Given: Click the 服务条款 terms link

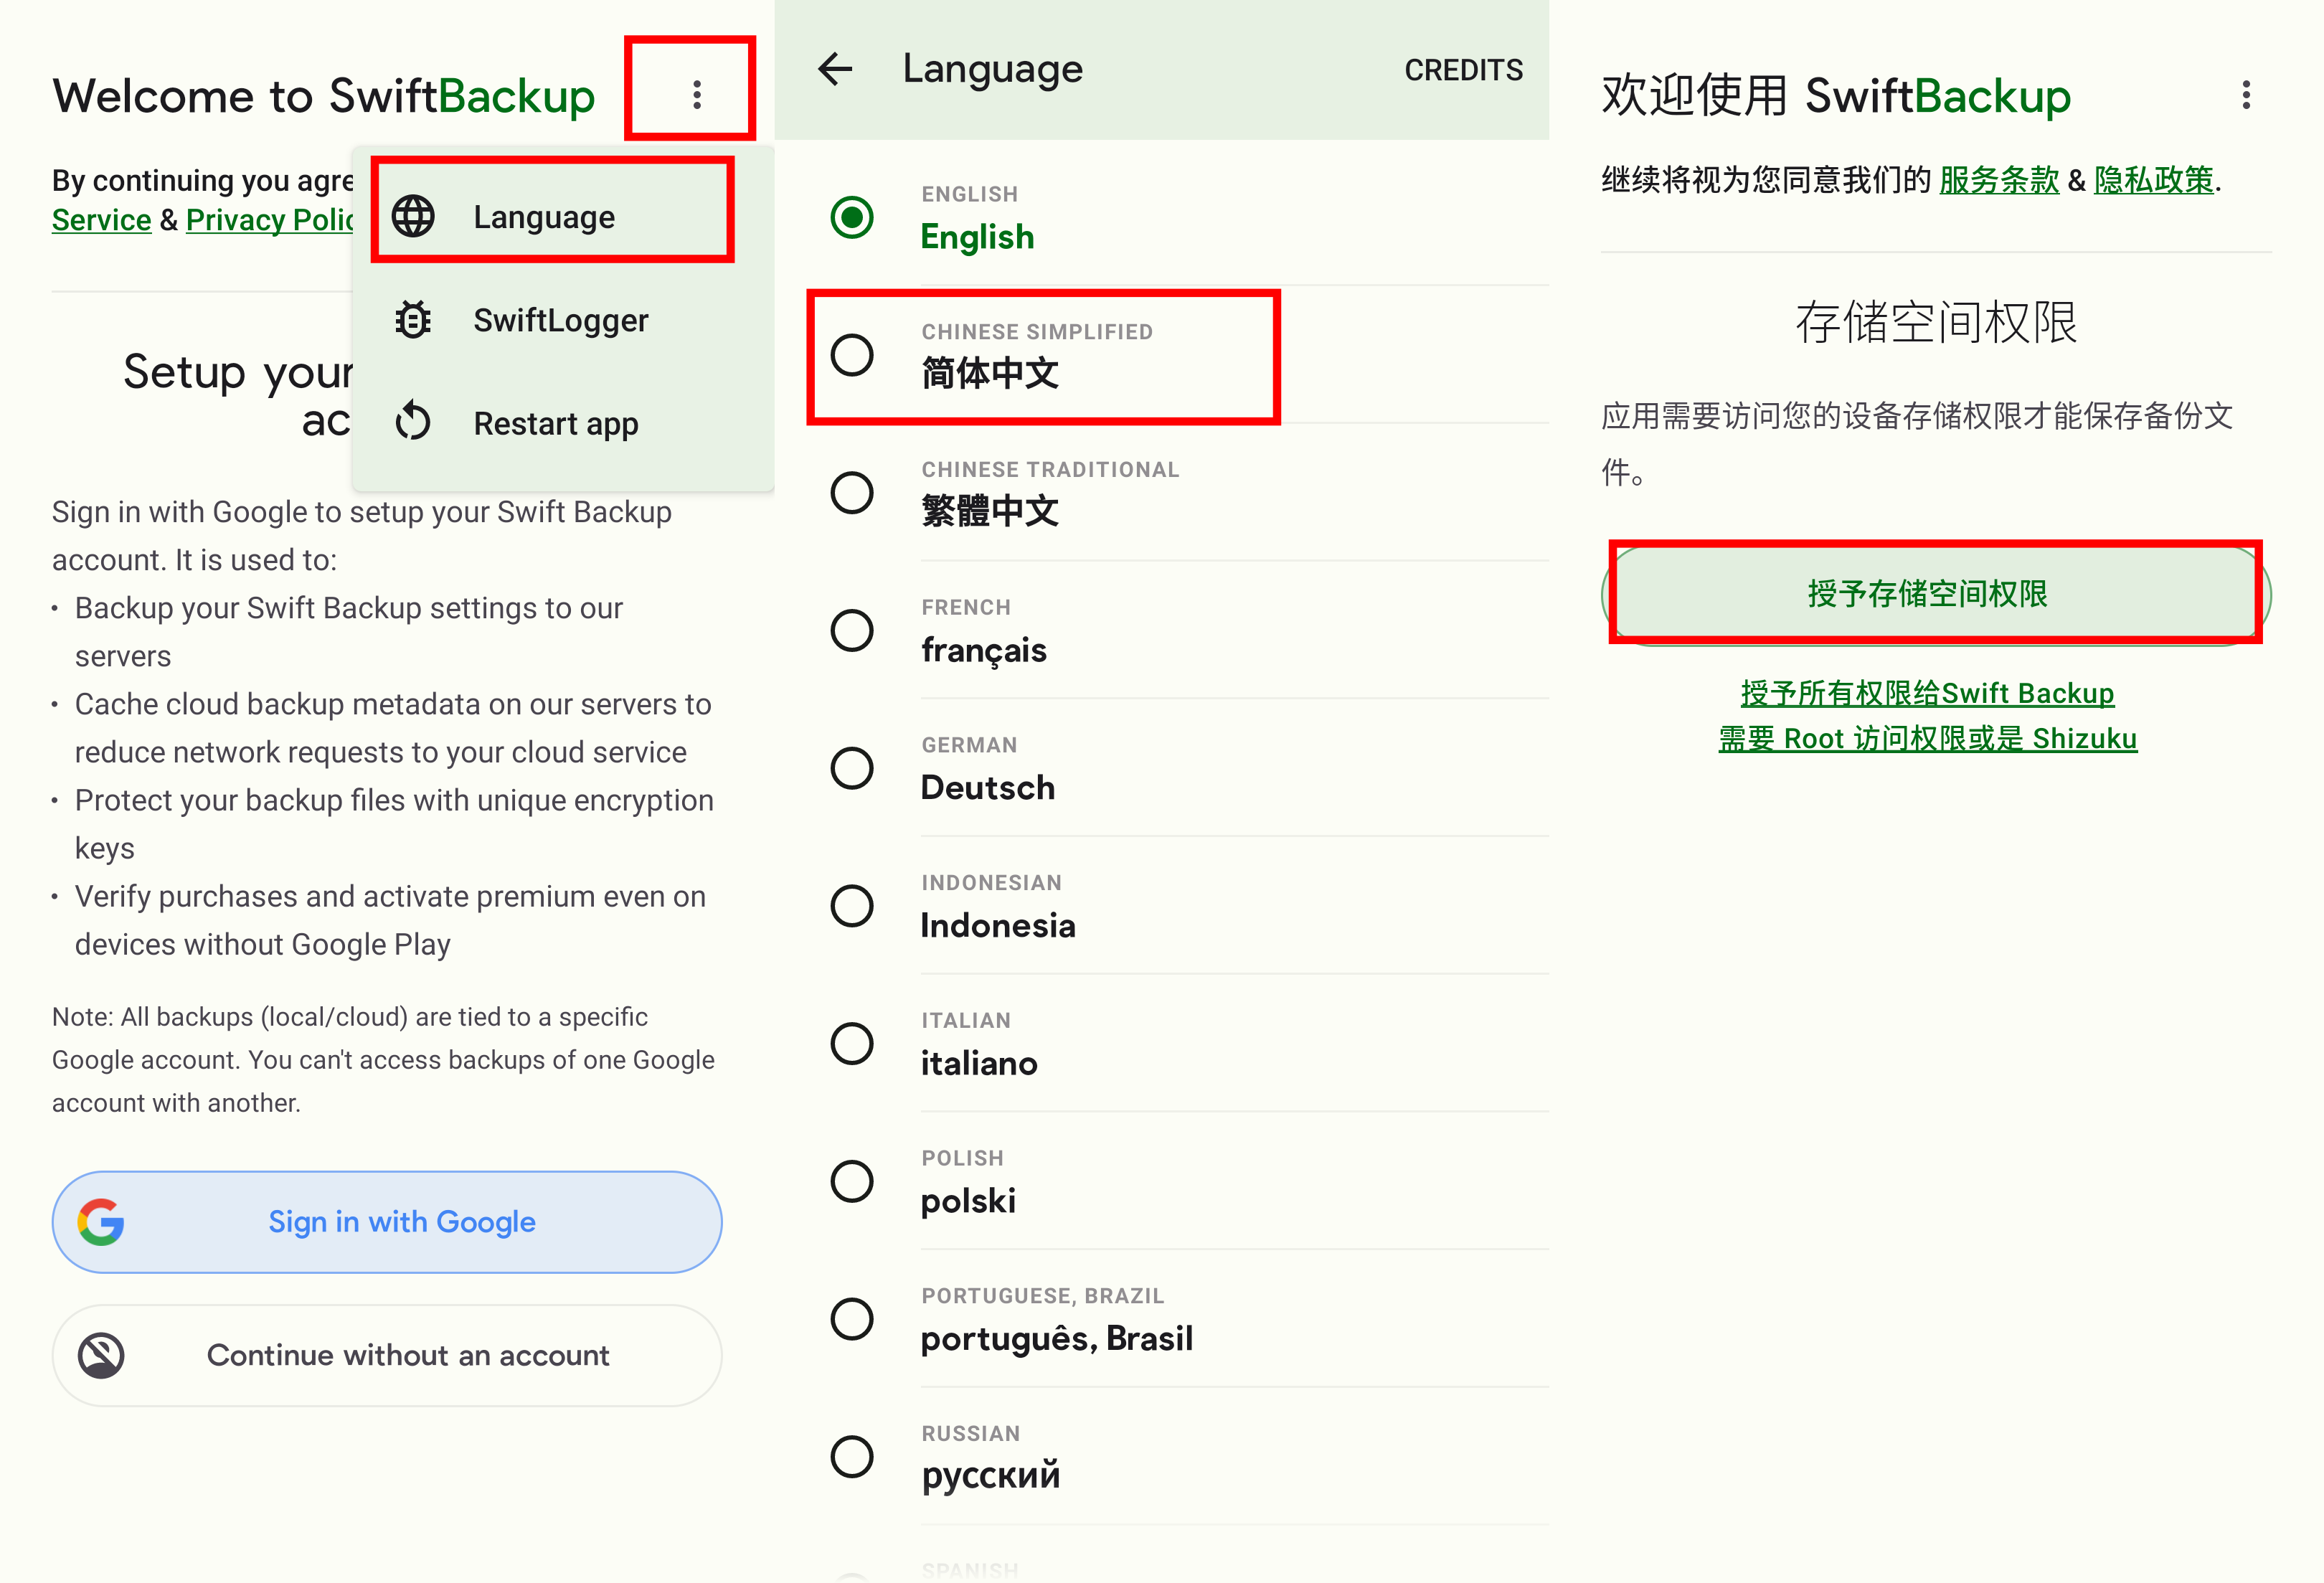Looking at the screenshot, I should pos(1998,180).
